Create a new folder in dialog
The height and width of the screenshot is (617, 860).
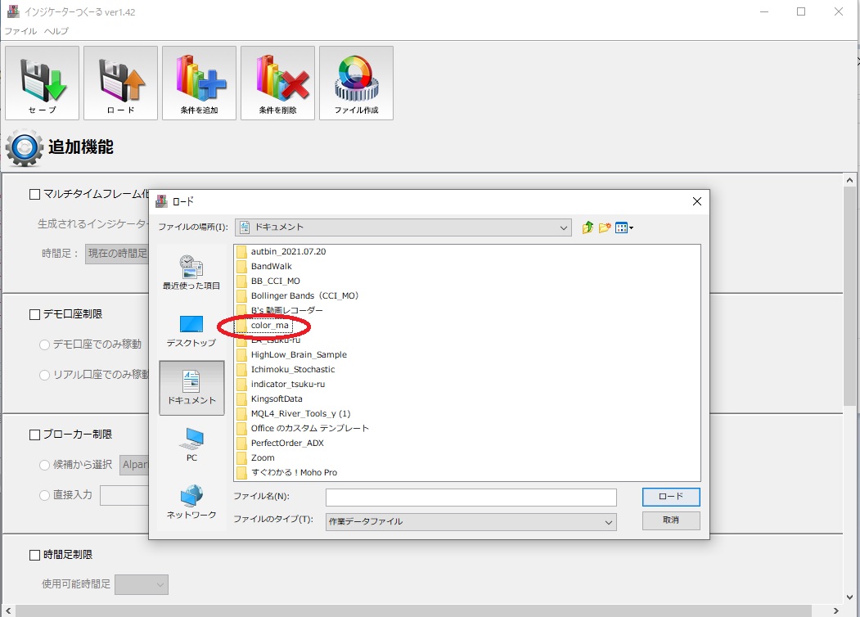(605, 227)
